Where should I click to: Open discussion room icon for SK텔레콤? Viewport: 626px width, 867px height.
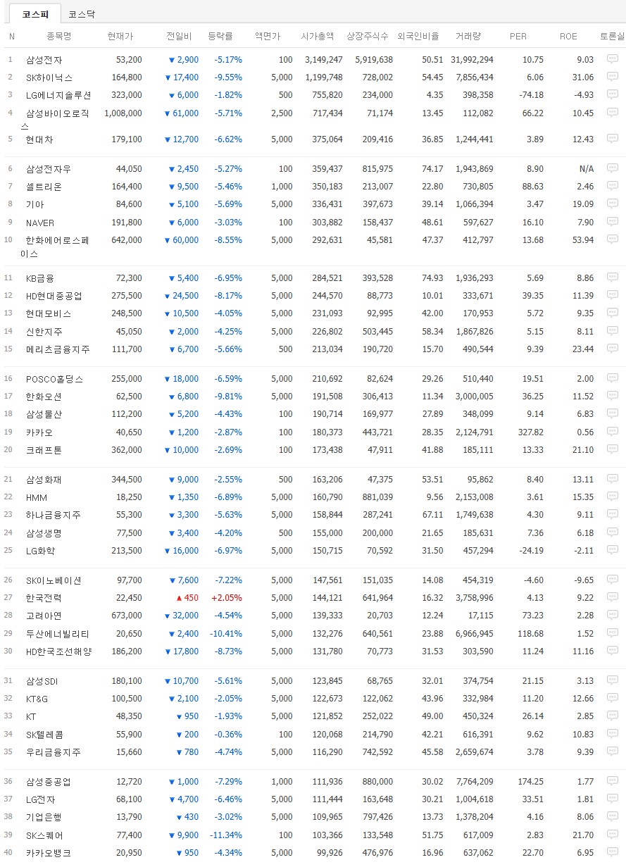click(612, 734)
